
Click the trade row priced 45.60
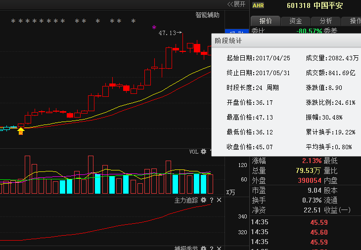306,232
